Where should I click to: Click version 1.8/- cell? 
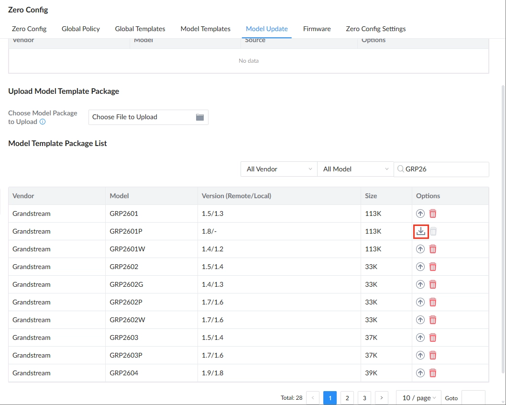point(279,231)
